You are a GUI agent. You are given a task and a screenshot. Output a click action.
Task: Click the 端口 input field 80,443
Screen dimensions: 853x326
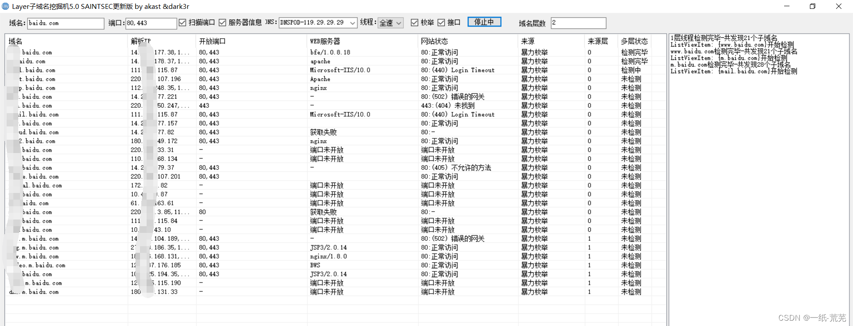tap(151, 23)
